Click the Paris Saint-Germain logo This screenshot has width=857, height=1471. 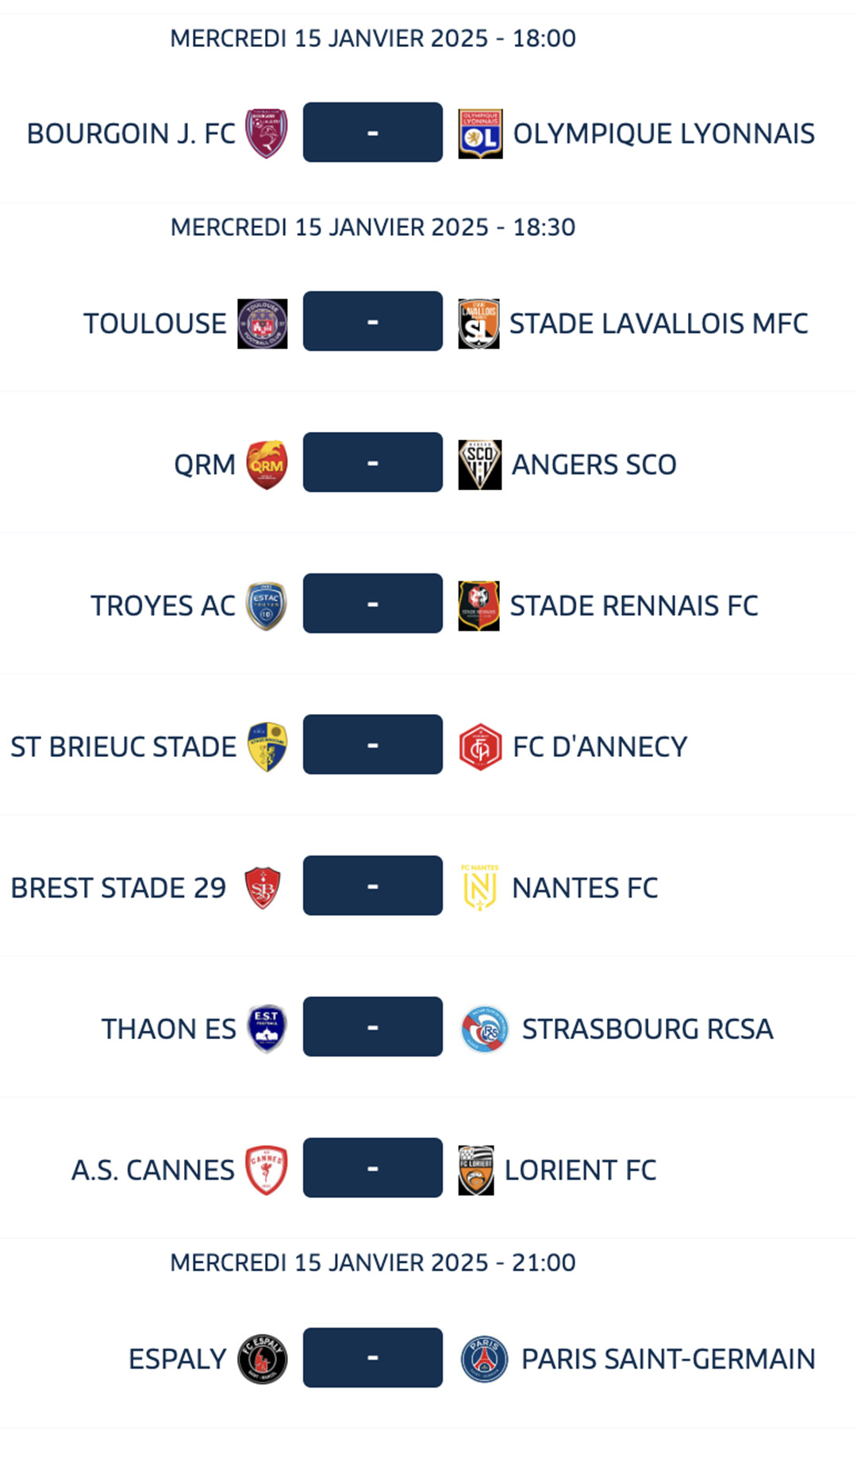click(484, 1359)
